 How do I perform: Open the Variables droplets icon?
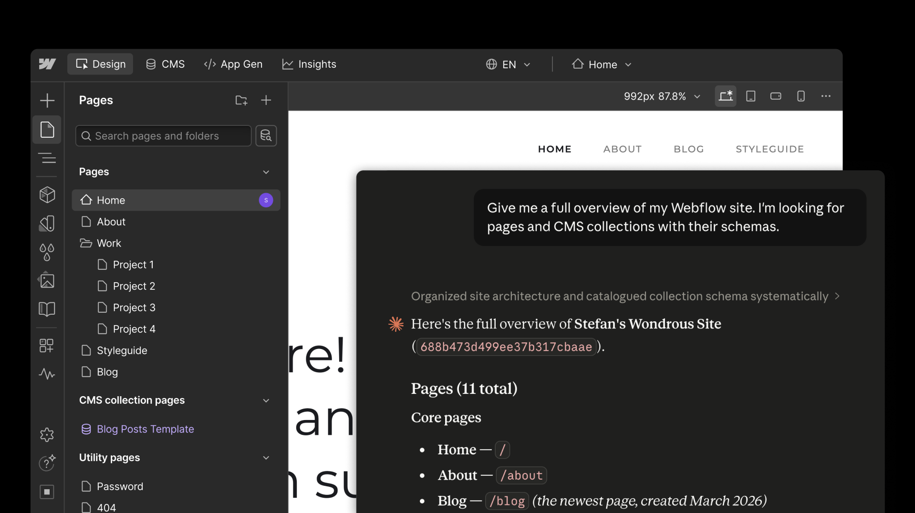point(47,252)
